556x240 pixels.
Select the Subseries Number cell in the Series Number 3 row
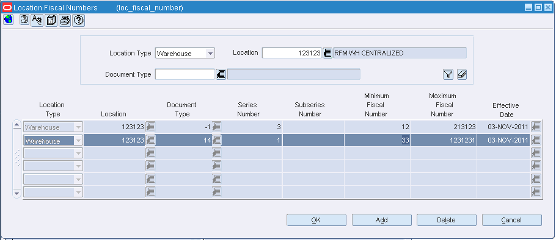pos(313,127)
